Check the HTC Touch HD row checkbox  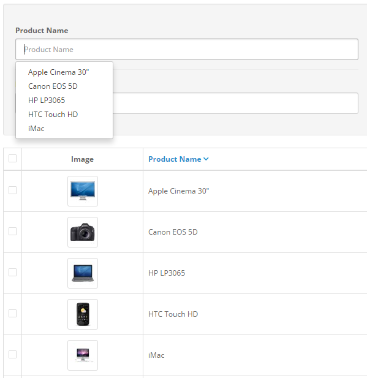12,314
